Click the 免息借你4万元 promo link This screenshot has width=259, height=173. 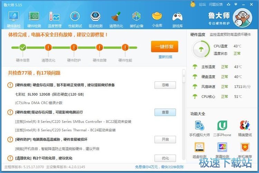click(x=160, y=167)
